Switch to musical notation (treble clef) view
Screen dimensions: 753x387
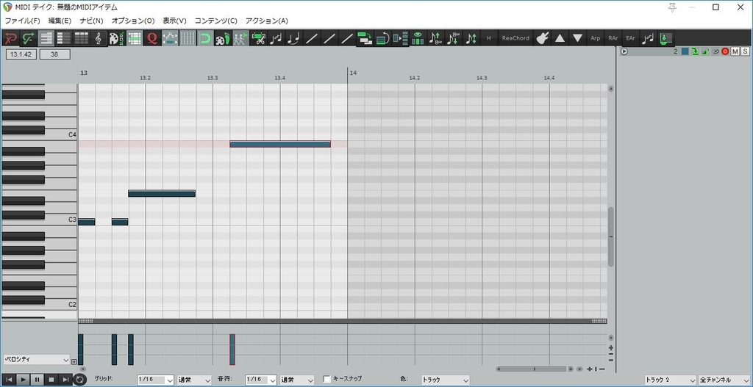pyautogui.click(x=99, y=38)
